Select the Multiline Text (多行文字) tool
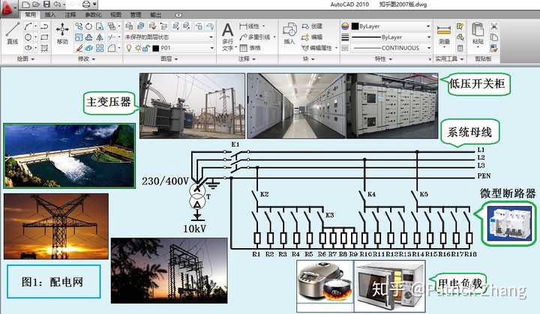The image size is (540, 314). [228, 37]
